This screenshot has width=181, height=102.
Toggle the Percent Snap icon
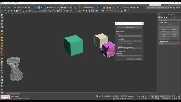pyautogui.click(x=75, y=8)
